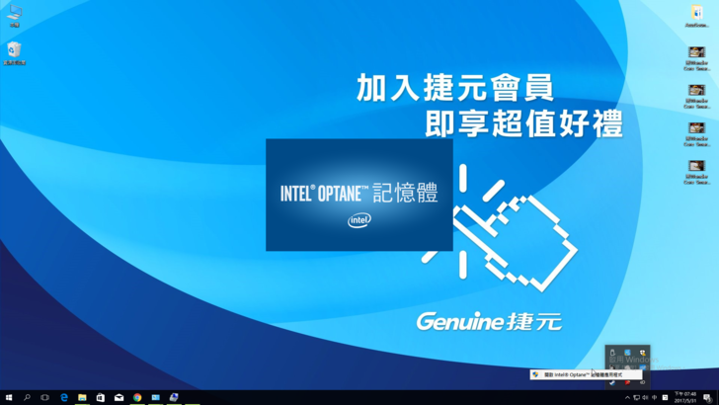The image size is (719, 405).
Task: Click the red icon in tray overflow
Action: 627,382
